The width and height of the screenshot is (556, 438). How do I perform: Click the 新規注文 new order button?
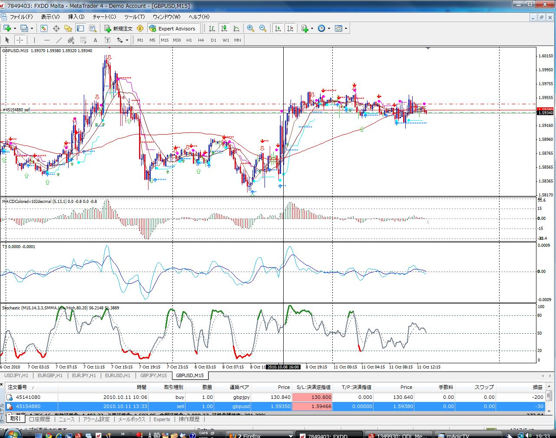point(118,28)
